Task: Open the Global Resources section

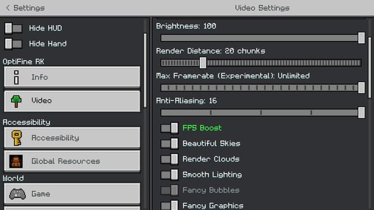Action: click(72, 161)
